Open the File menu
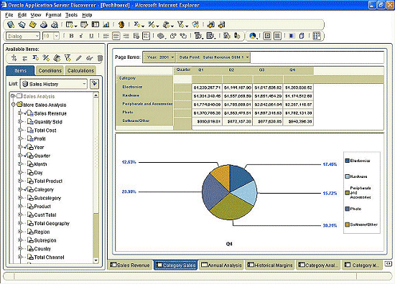The height and width of the screenshot is (284, 395). coord(9,15)
